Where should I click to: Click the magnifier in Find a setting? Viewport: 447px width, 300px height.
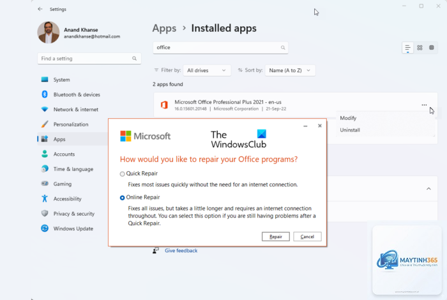134,59
